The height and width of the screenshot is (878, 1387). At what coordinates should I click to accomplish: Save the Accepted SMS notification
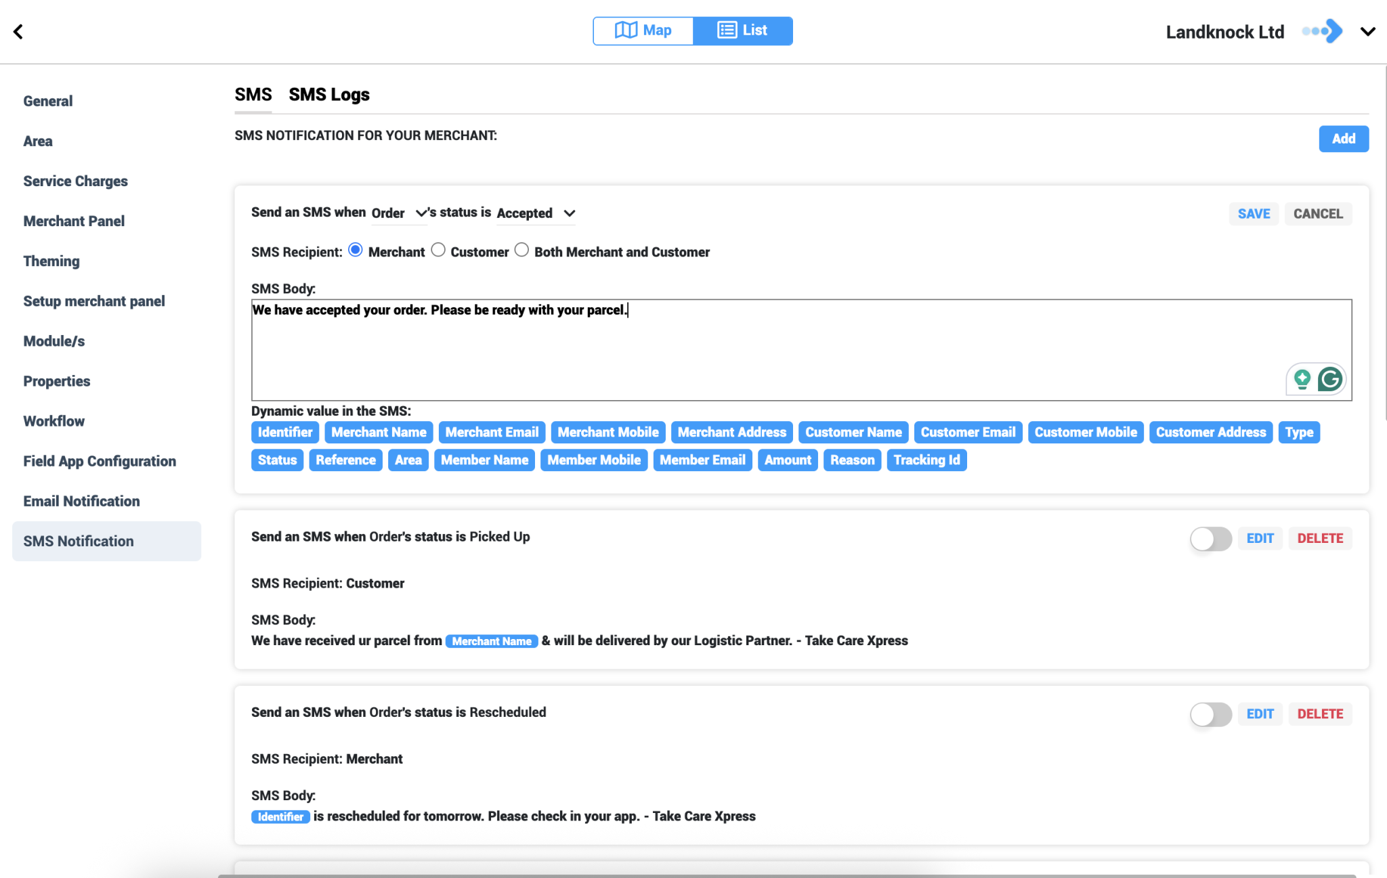(x=1254, y=214)
